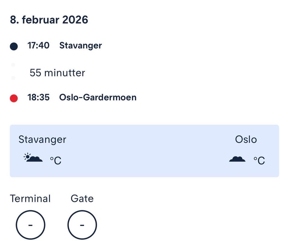This screenshot has width=289, height=241.
Task: Click the °C temperature reading for Oslo
Action: tap(259, 160)
